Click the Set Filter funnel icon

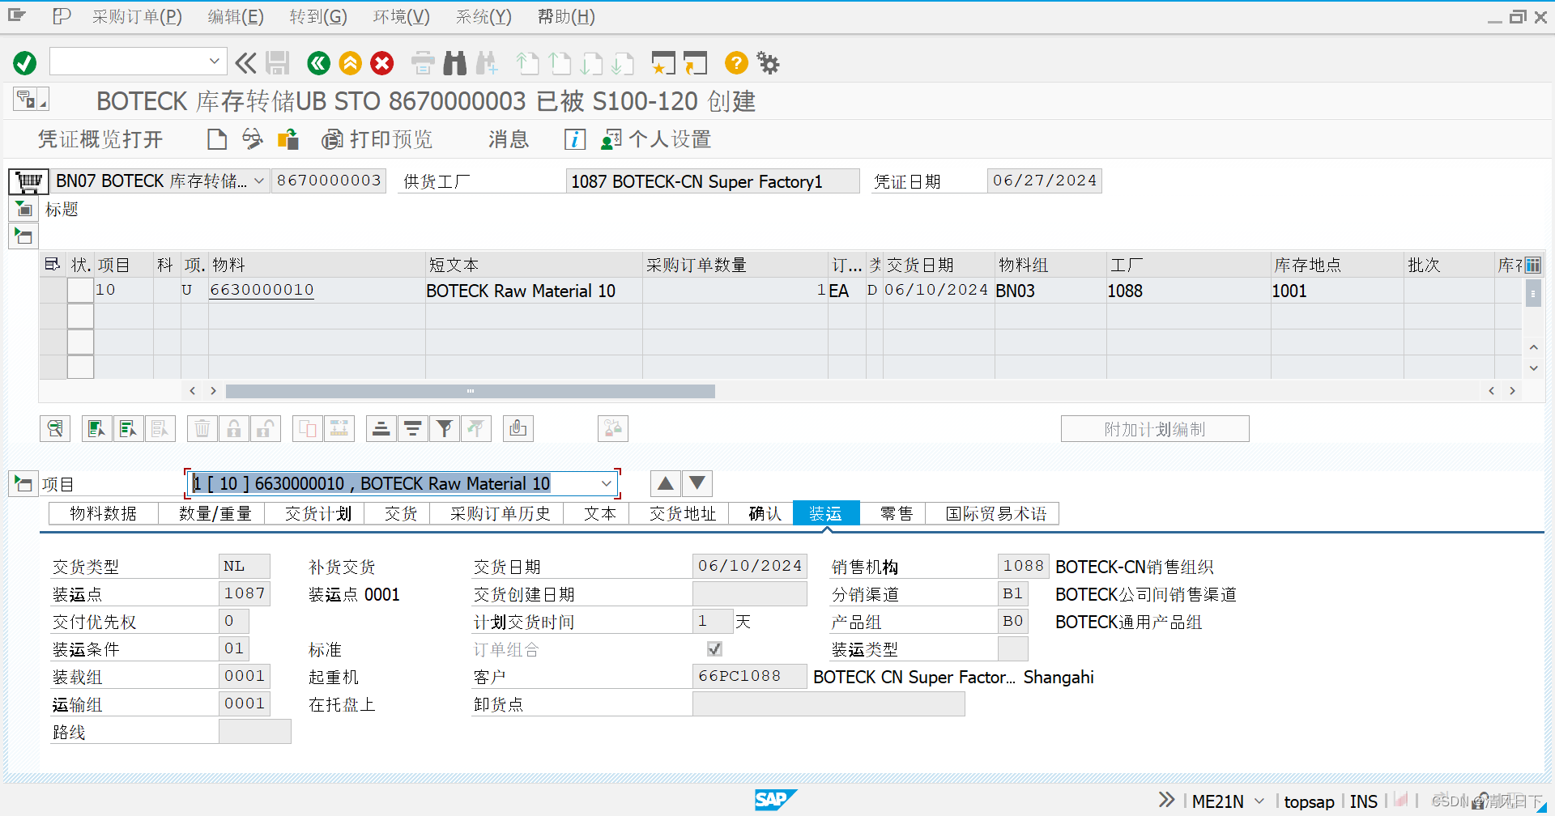(445, 428)
